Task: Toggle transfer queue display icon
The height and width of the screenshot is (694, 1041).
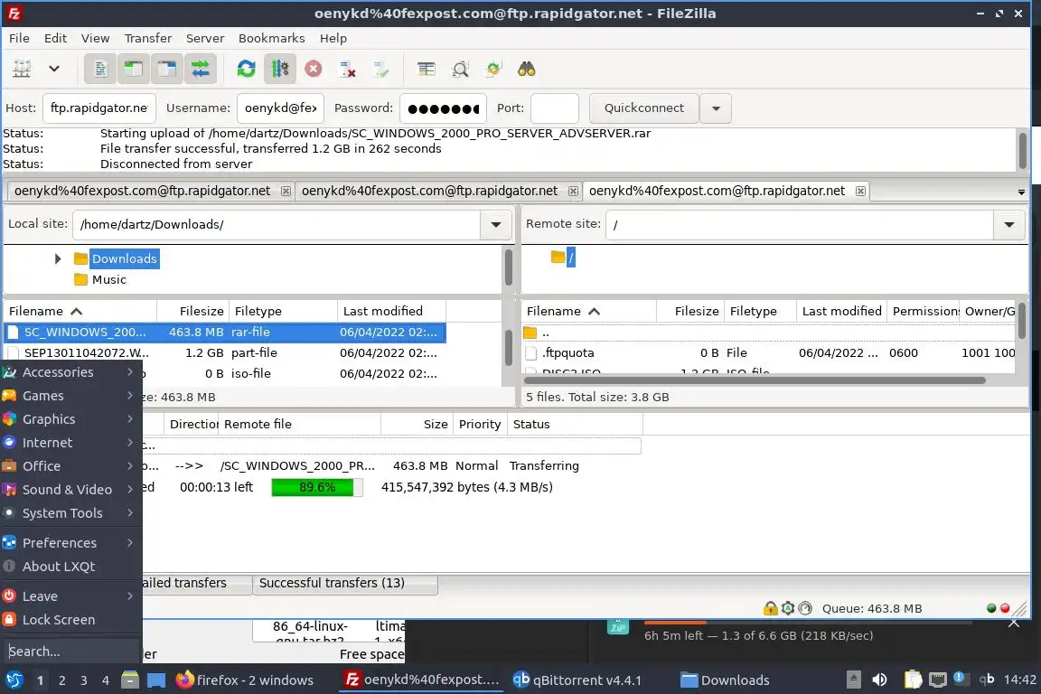Action: click(x=201, y=69)
